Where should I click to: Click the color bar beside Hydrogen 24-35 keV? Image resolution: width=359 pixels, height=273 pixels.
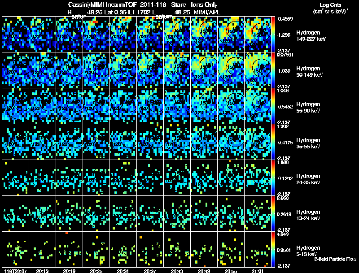point(273,178)
